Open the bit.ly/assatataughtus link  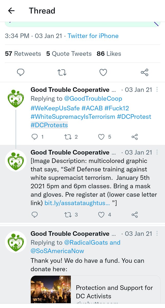point(77,203)
